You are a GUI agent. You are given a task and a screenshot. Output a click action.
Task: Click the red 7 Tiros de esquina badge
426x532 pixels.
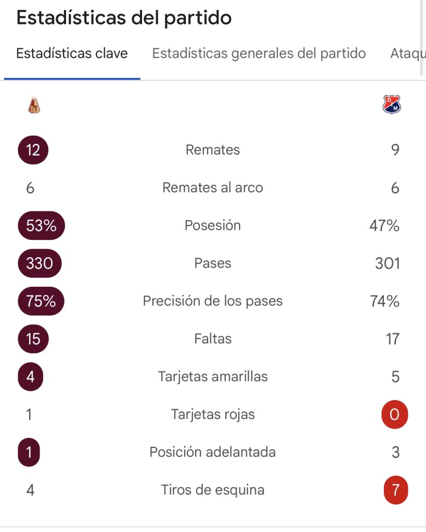(396, 490)
